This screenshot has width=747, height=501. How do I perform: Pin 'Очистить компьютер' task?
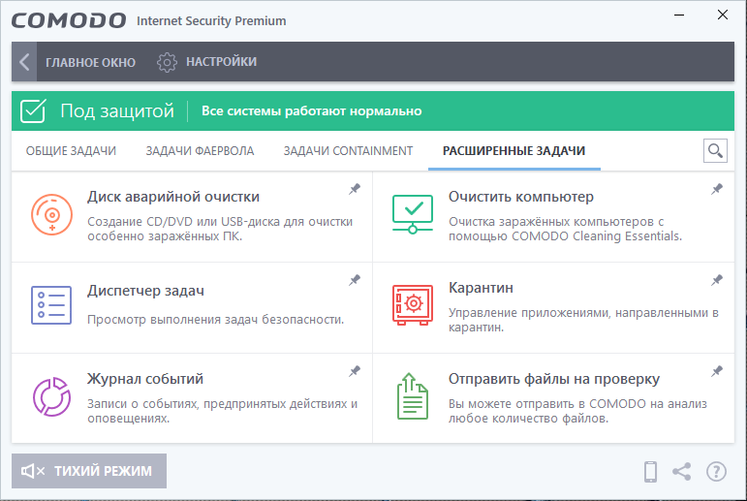(717, 189)
